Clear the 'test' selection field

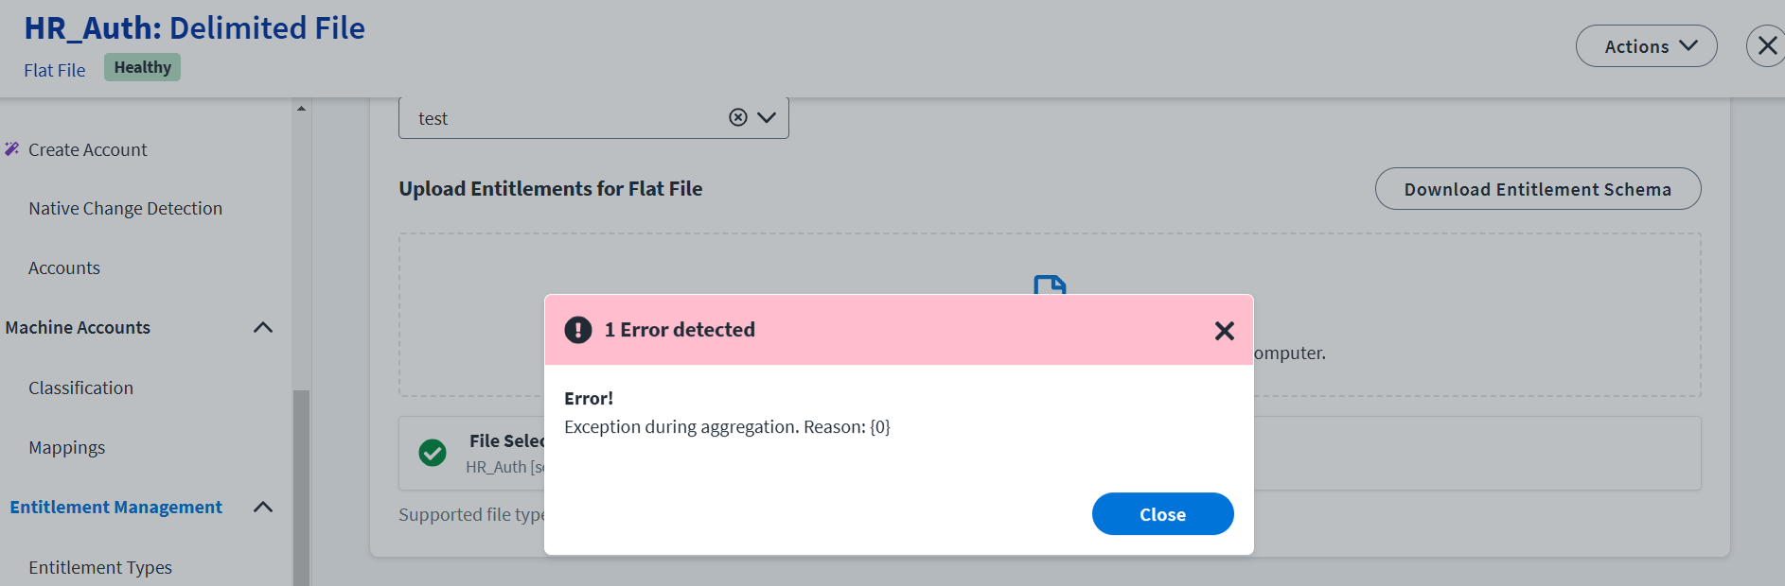738,117
